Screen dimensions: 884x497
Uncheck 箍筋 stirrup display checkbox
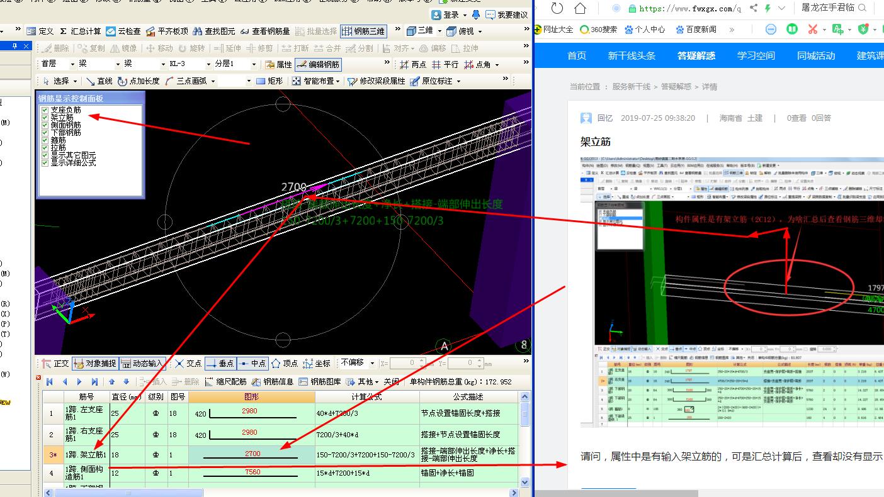[x=45, y=140]
